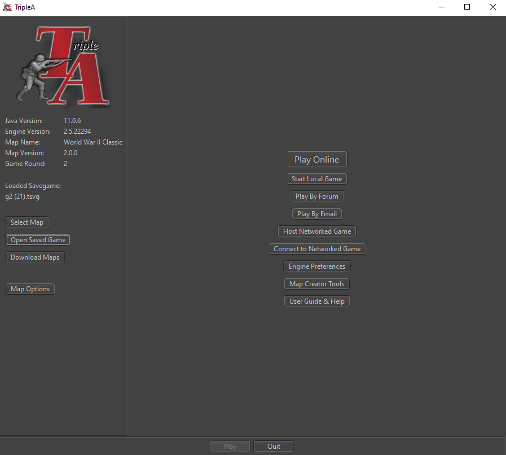Viewport: 506px width, 455px height.
Task: Choose Start Local Game
Action: click(x=316, y=179)
